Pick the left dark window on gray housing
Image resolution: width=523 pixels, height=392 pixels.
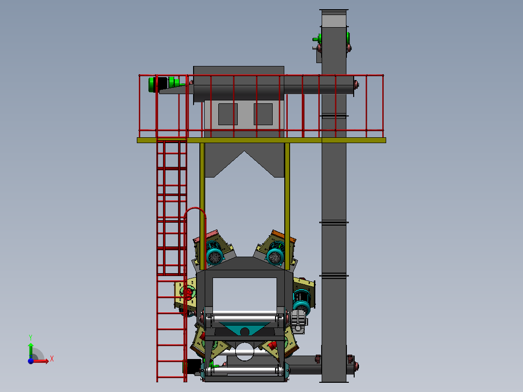click(x=228, y=114)
